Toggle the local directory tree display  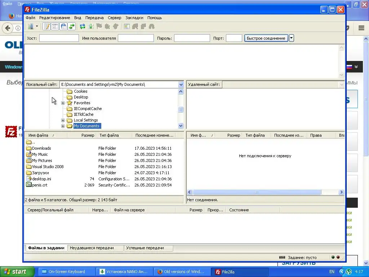pos(55,26)
